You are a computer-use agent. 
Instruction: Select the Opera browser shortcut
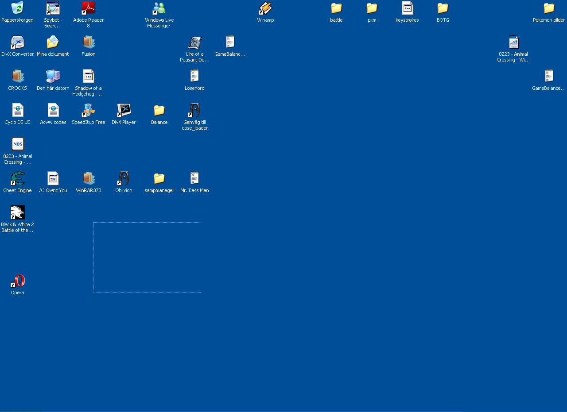(17, 281)
